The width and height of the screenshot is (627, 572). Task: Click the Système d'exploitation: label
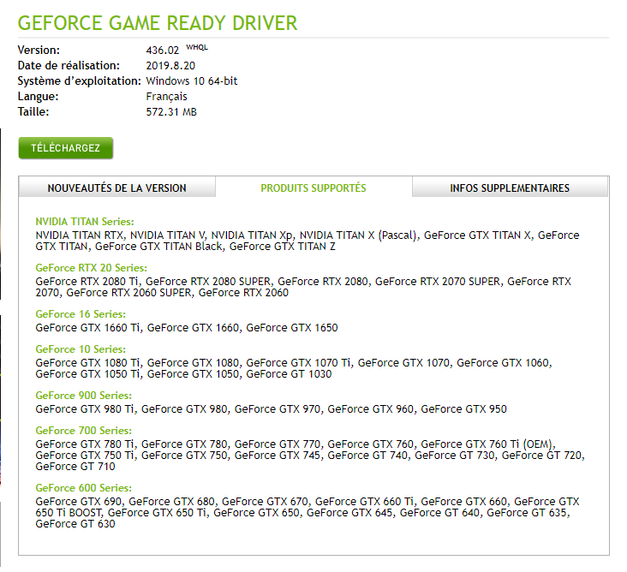click(79, 80)
